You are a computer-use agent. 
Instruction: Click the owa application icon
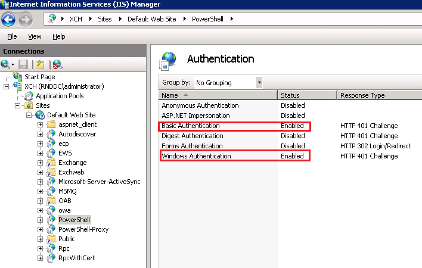tap(51, 210)
